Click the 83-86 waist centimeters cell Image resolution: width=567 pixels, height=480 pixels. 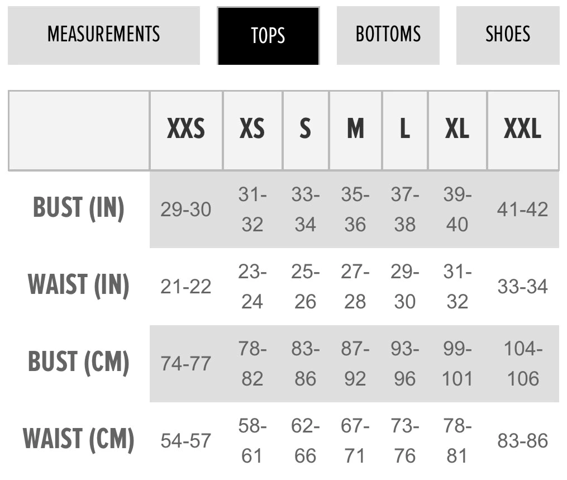pyautogui.click(x=522, y=441)
